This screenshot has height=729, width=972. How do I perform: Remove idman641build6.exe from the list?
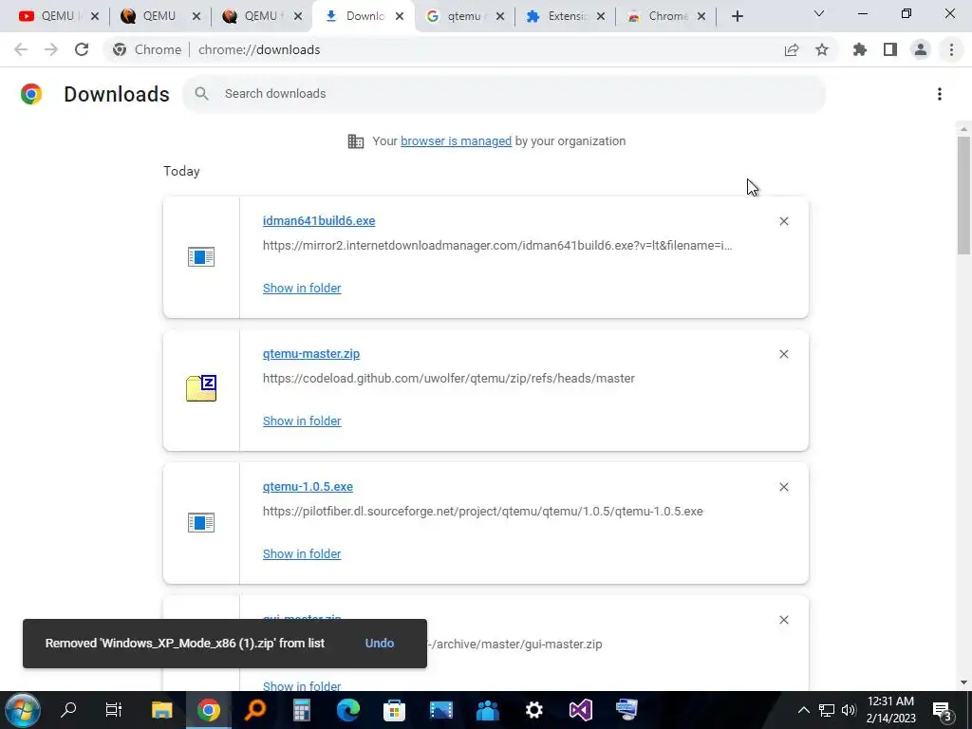tap(783, 221)
